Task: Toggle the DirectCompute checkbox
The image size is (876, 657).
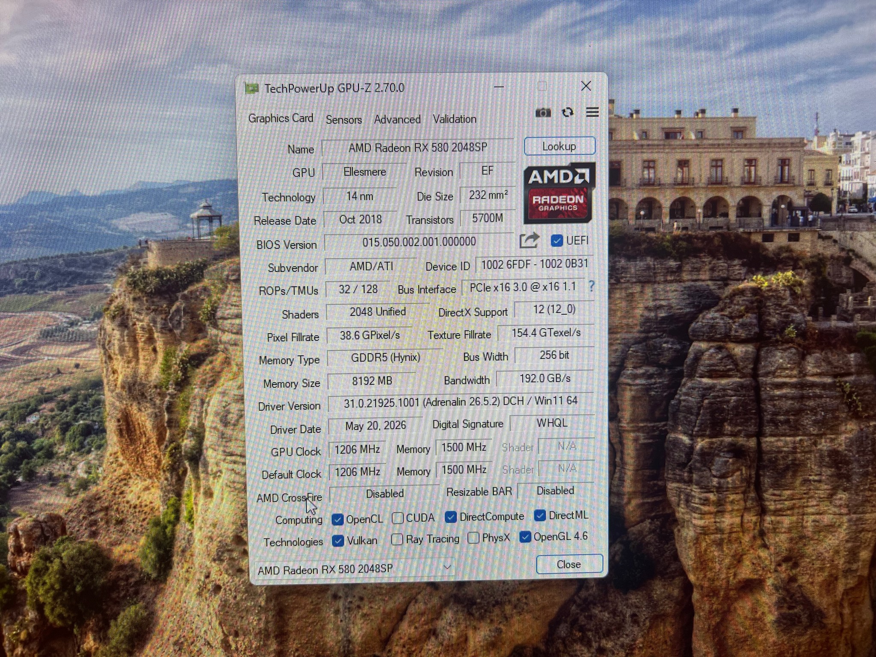Action: pos(450,517)
